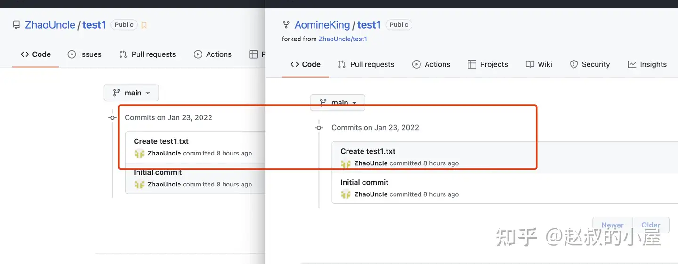This screenshot has height=264, width=678.
Task: Follow the forked from ZhaoUncle/test1 link
Action: coord(343,39)
